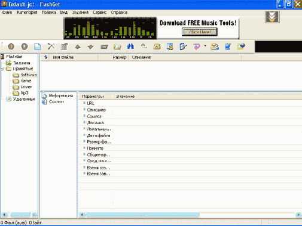This screenshot has width=302, height=226.
Task: Click the status bar file count text
Action: [14, 223]
